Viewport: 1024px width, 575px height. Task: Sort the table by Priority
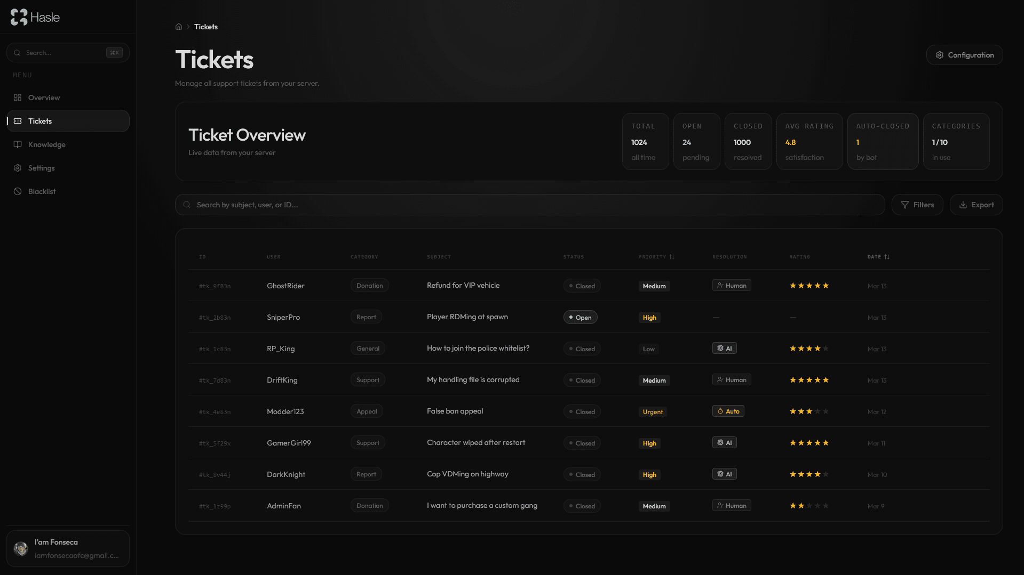[x=656, y=256]
